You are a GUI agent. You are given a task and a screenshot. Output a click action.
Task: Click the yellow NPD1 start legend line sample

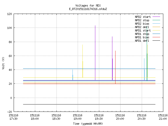[x=156, y=30]
